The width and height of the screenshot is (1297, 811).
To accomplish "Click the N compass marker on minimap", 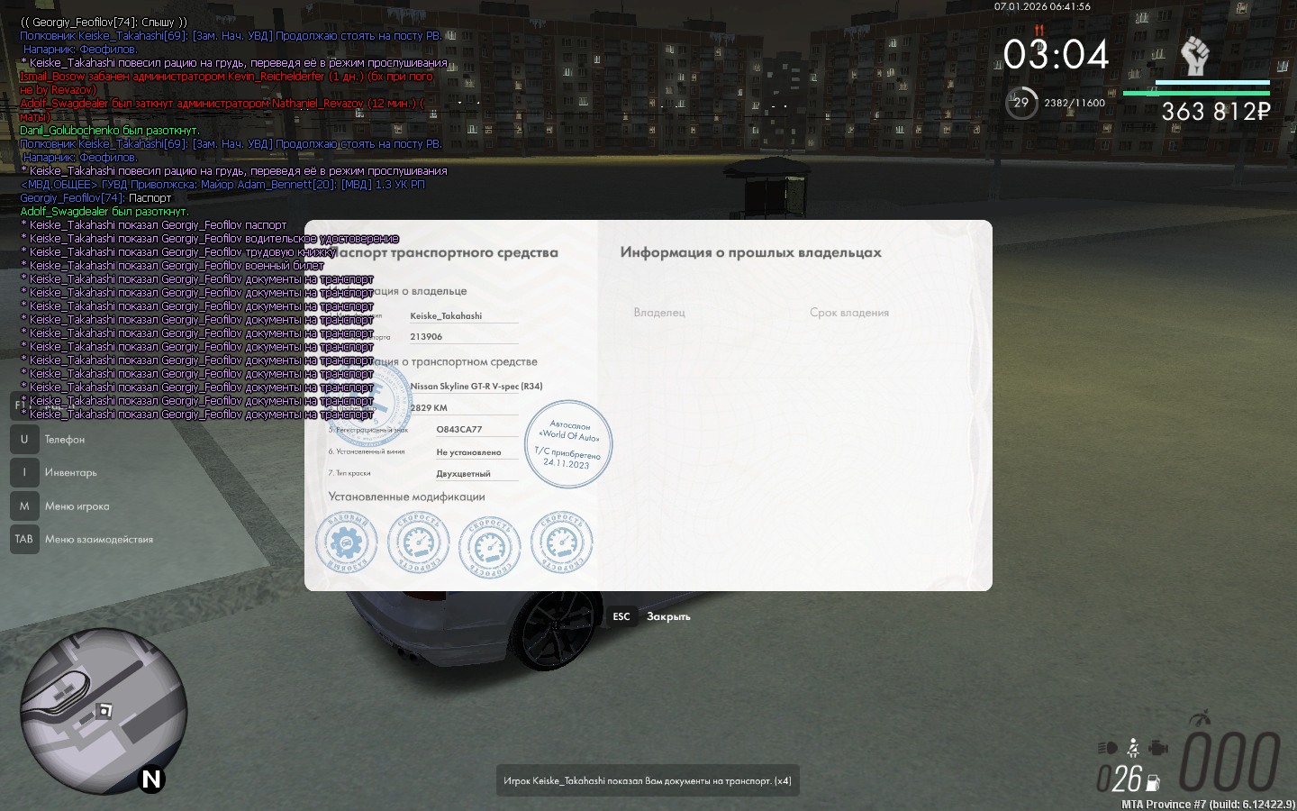I will click(151, 779).
